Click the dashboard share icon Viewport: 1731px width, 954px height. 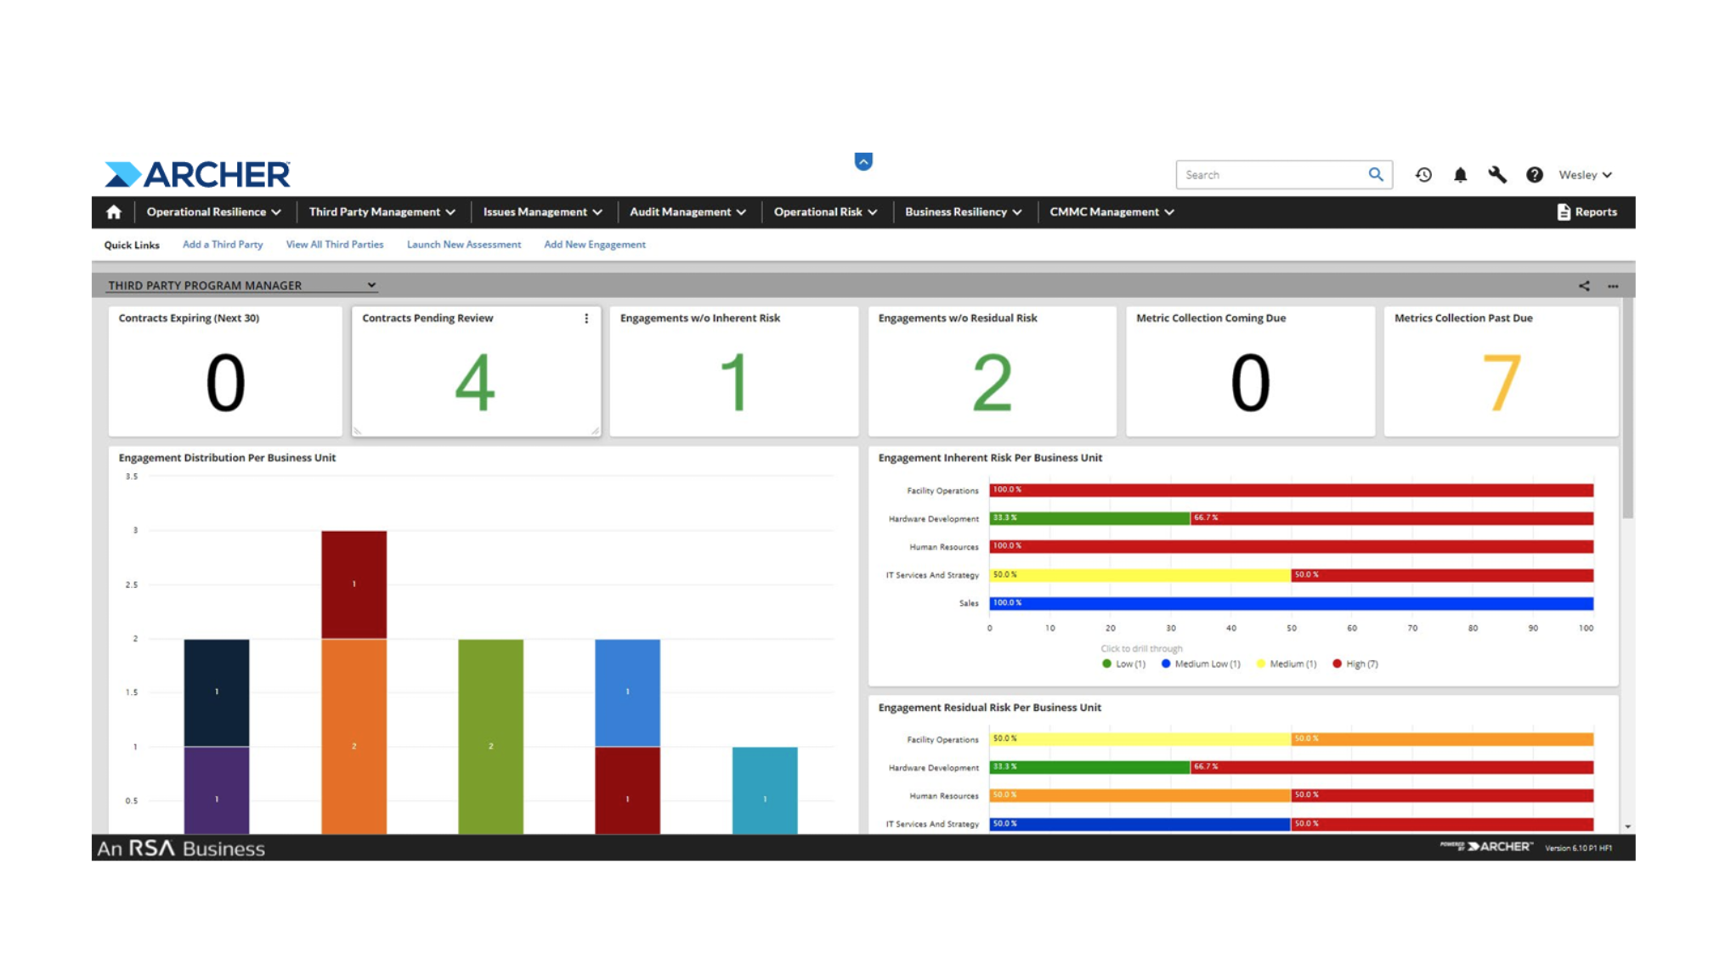click(1584, 286)
